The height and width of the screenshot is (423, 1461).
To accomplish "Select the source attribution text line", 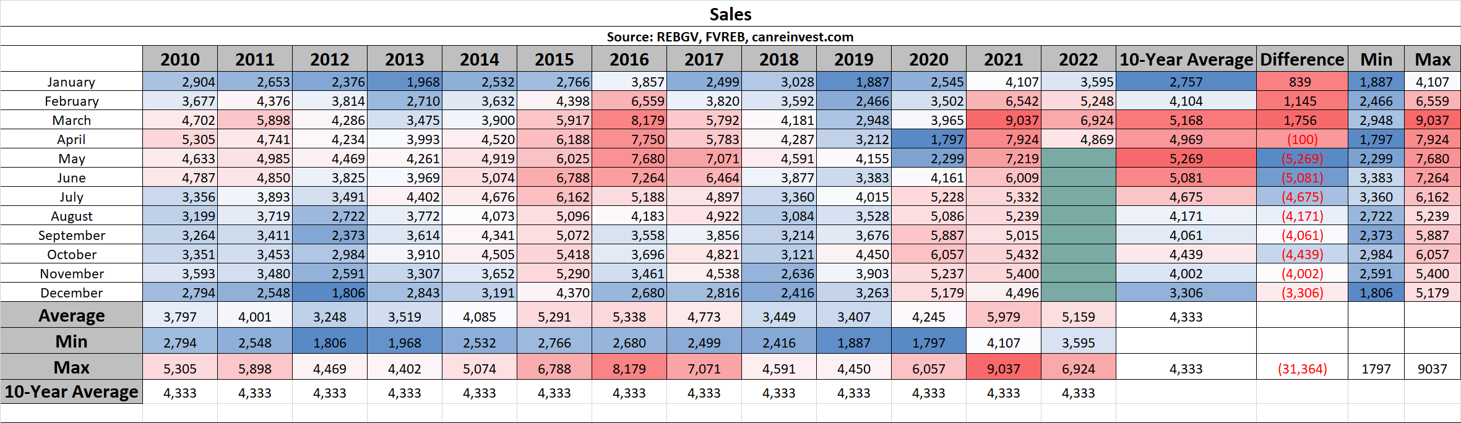I will click(730, 37).
